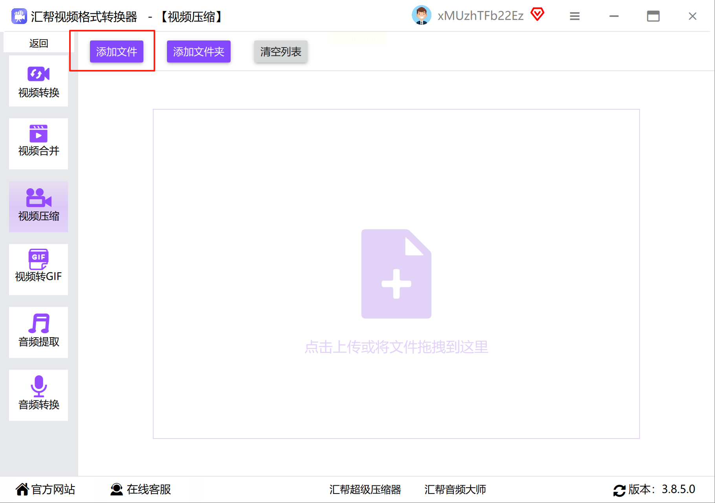715x503 pixels.
Task: Clear the list with 清空列表
Action: coord(280,51)
